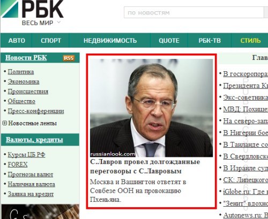This screenshot has width=268, height=219.
Task: Expand the Новостные ленты section
Action: click(x=4, y=123)
